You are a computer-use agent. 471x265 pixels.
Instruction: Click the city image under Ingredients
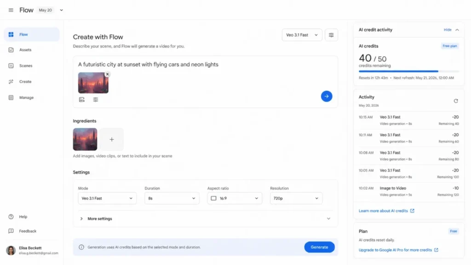[85, 139]
